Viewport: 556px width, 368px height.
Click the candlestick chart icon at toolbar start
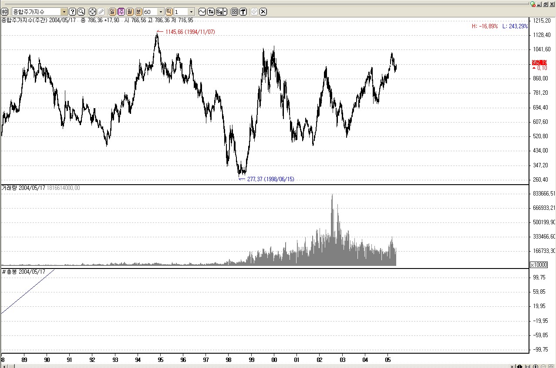[5, 12]
